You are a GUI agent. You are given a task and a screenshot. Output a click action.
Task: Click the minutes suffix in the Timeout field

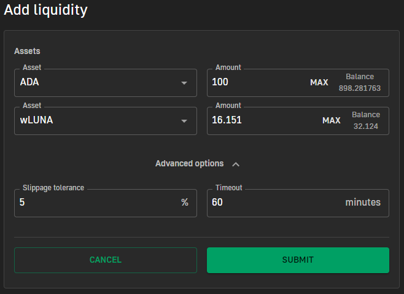pyautogui.click(x=363, y=203)
